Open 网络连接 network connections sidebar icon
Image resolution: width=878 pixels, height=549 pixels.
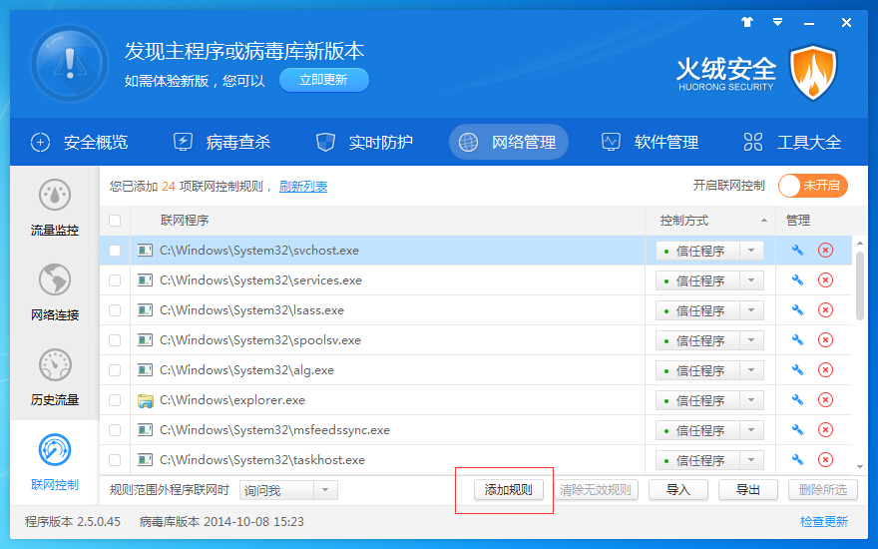[x=54, y=291]
